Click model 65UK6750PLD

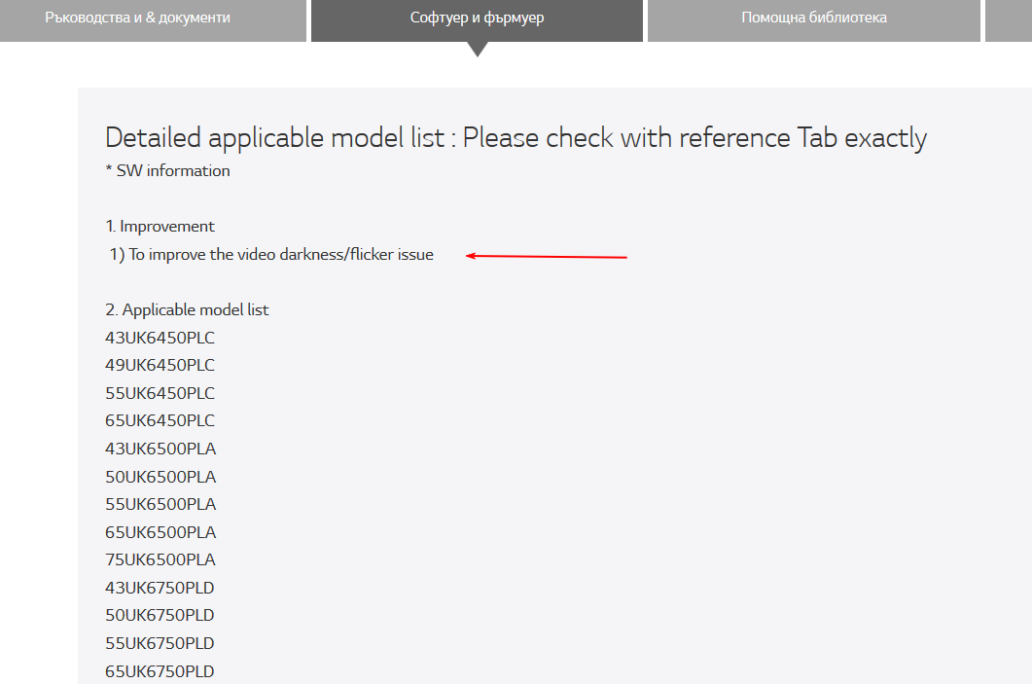click(x=160, y=671)
